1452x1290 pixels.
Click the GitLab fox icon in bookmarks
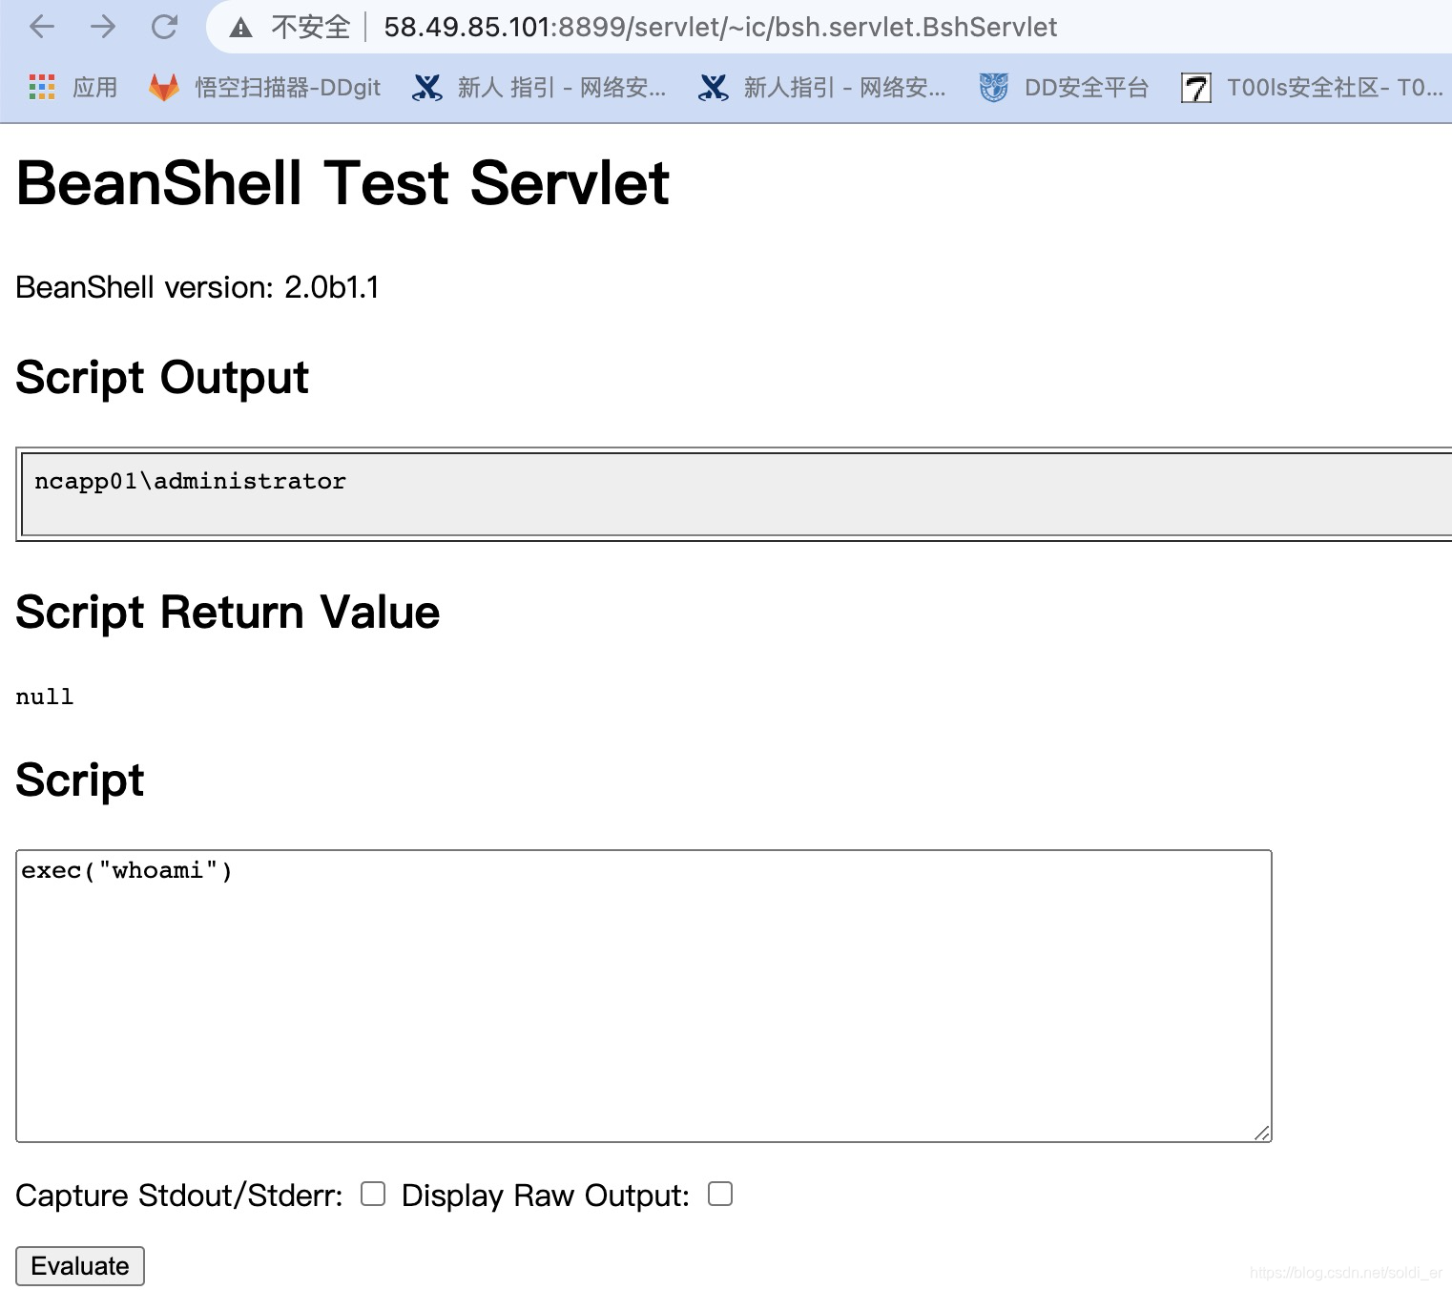coord(164,88)
